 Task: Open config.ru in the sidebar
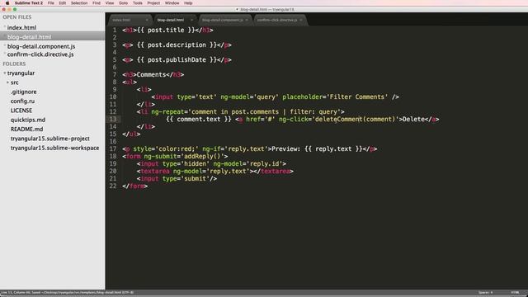(x=22, y=101)
